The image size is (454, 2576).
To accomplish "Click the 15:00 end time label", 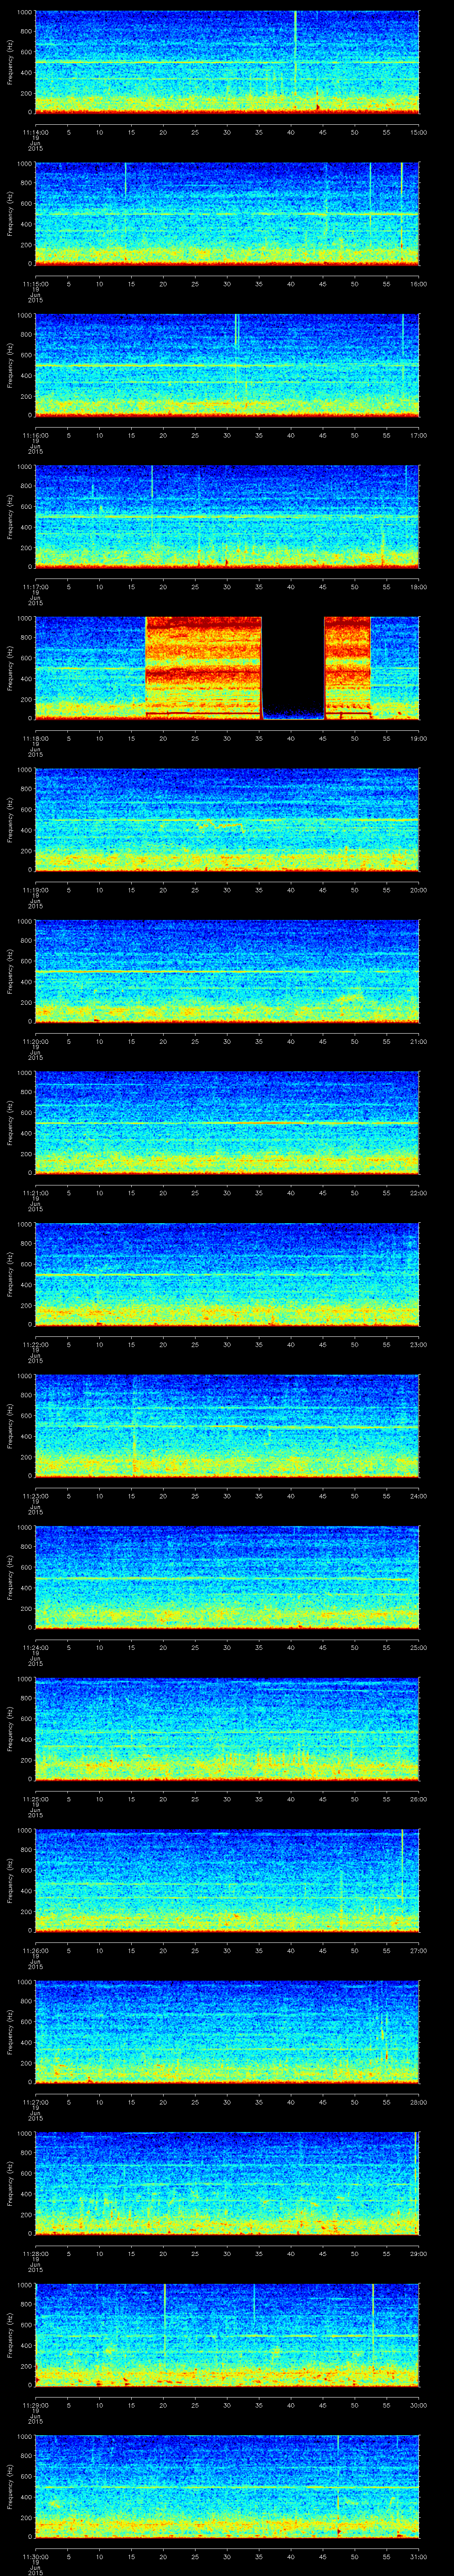I will [418, 132].
